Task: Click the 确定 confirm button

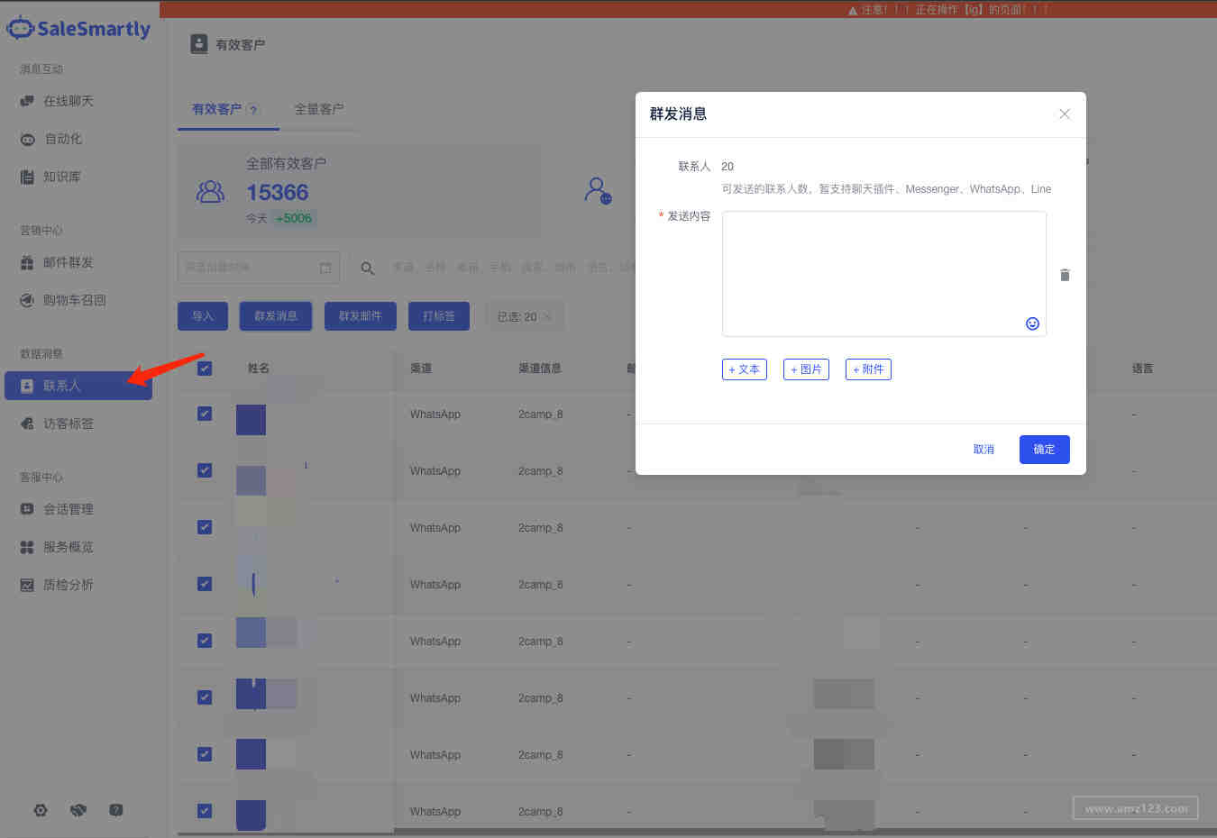Action: coord(1045,450)
